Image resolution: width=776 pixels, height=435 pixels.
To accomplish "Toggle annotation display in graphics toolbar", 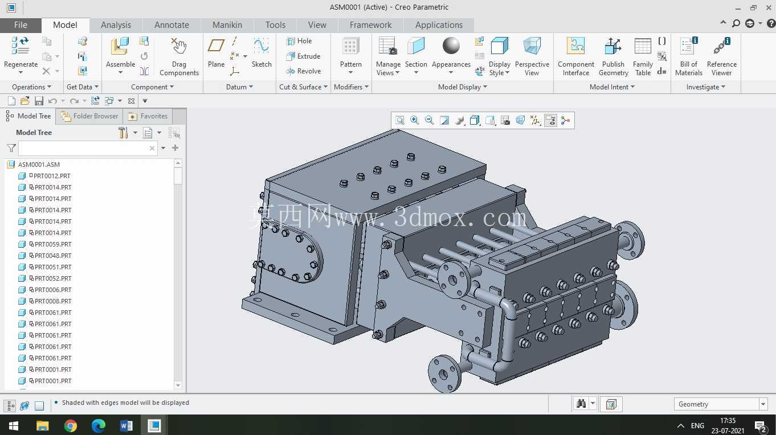I will [x=550, y=120].
